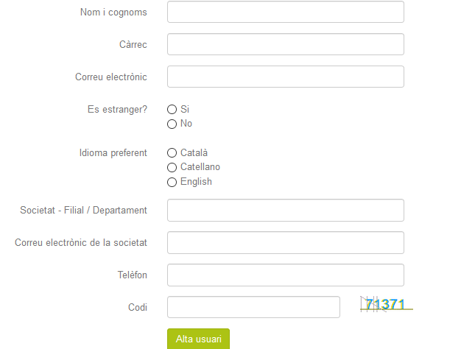Click the Si radio label text

coord(185,109)
